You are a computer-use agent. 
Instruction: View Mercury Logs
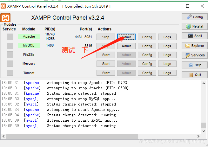[x=167, y=64]
